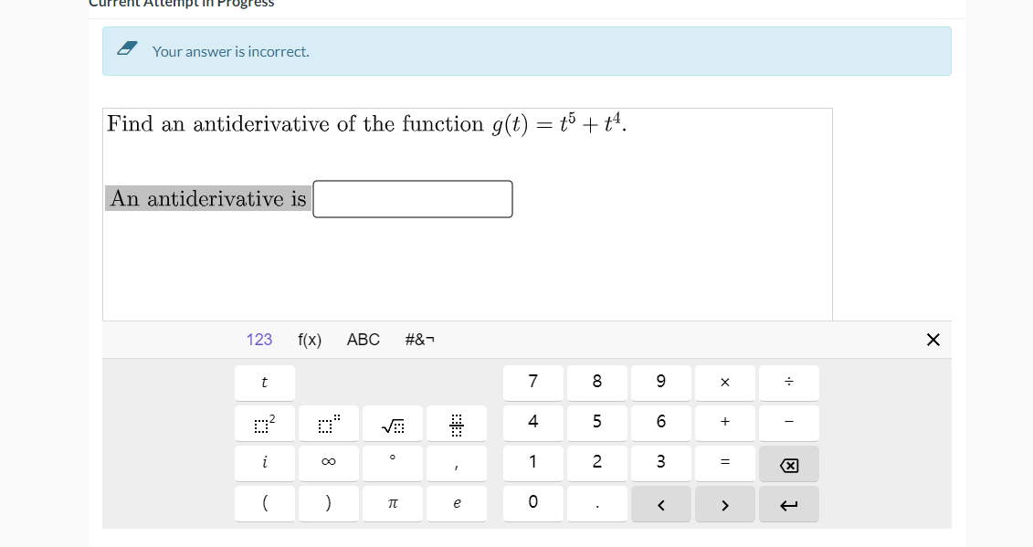
Task: Insert the multiplication sign
Action: 724,383
